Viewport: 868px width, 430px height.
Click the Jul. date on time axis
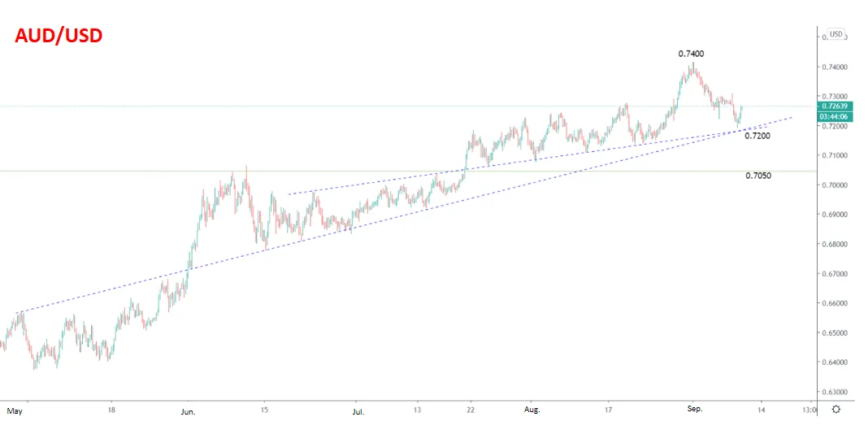[358, 412]
